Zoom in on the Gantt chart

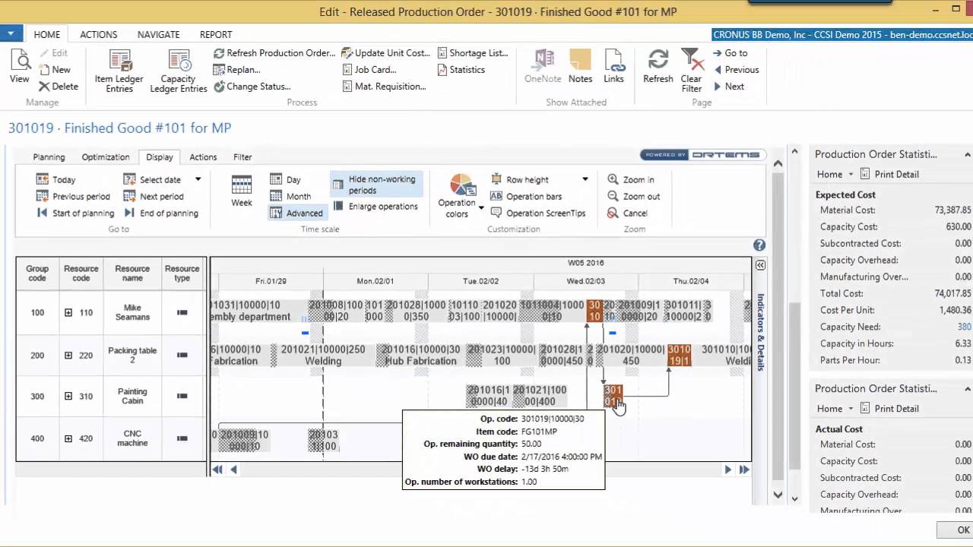(631, 180)
